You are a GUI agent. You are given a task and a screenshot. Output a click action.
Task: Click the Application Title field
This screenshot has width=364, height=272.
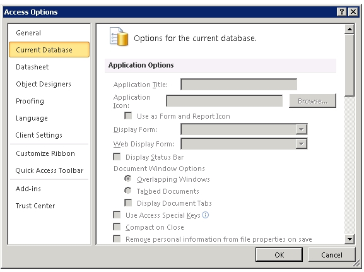(x=239, y=85)
